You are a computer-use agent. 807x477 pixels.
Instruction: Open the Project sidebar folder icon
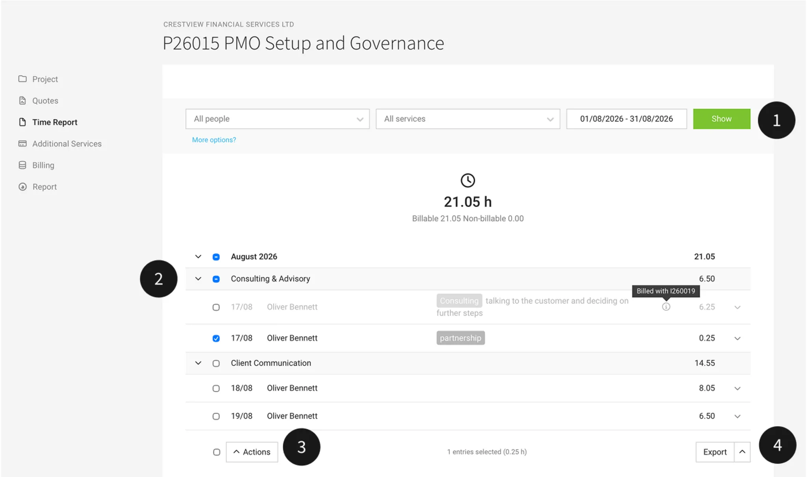22,79
